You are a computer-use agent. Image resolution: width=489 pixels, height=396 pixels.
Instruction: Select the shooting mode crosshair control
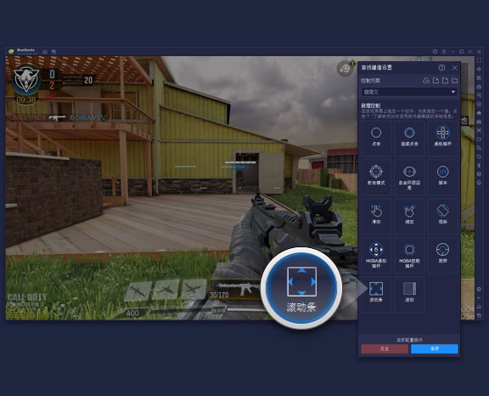(x=376, y=177)
